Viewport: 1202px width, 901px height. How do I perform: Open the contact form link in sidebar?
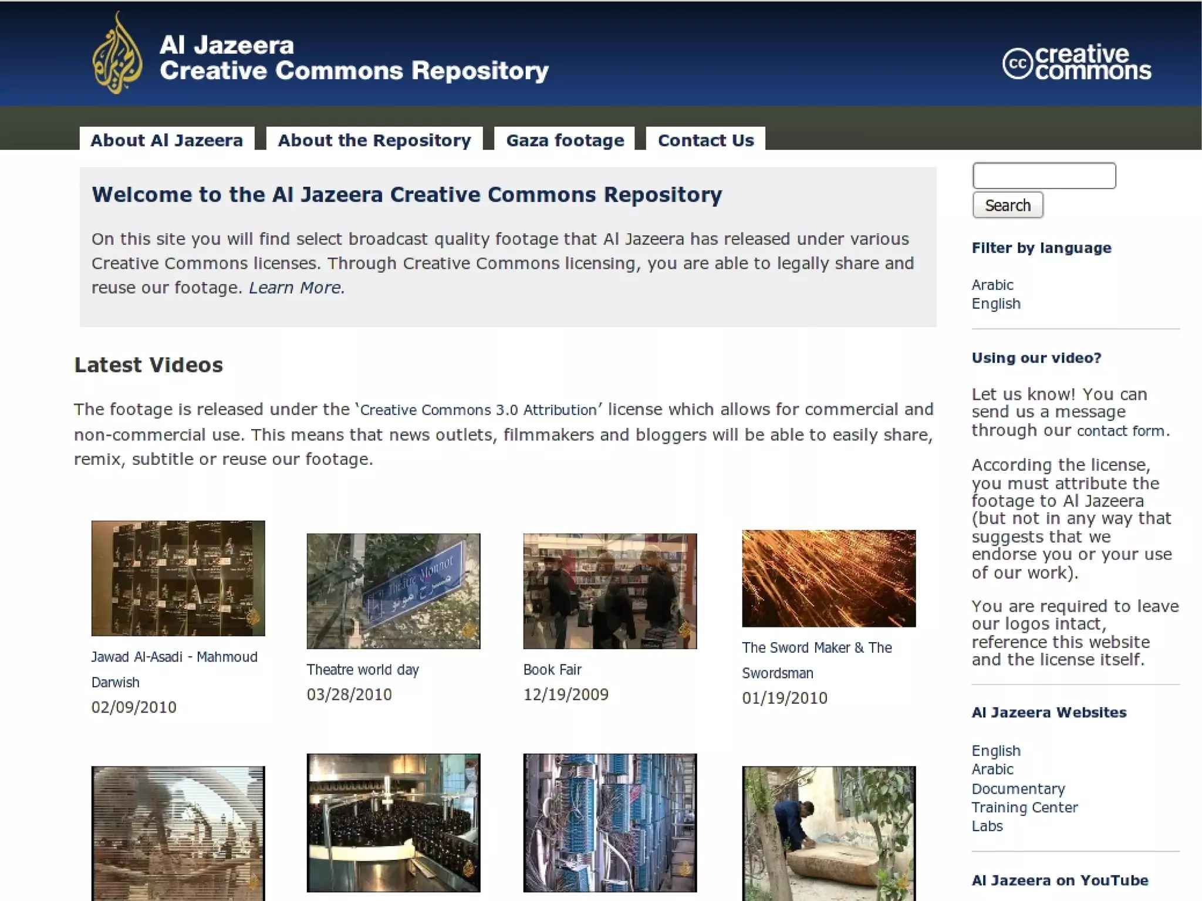(1121, 431)
